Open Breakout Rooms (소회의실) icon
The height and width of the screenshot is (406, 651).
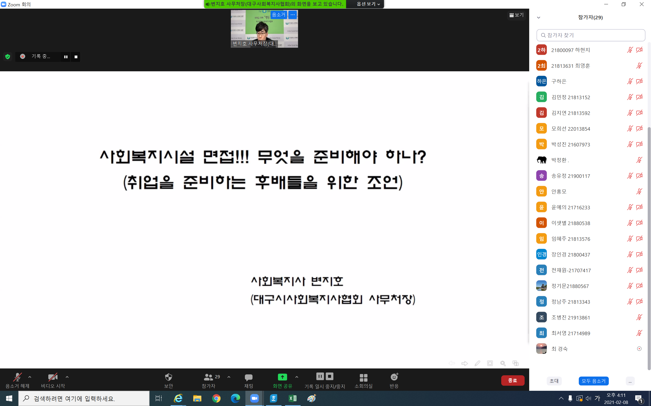[363, 378]
